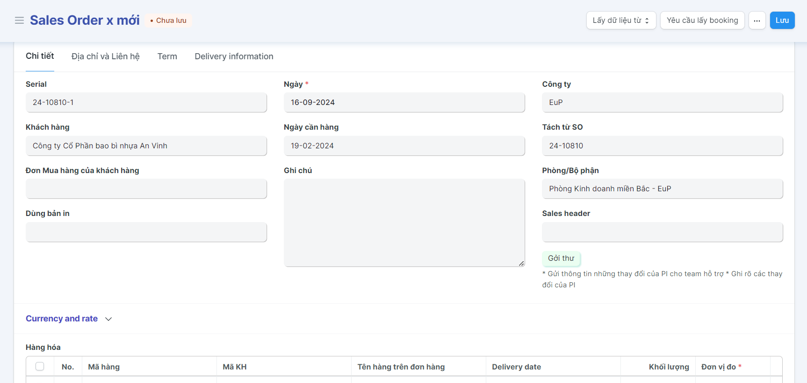
Task: Open the Term tab
Action: (167, 56)
